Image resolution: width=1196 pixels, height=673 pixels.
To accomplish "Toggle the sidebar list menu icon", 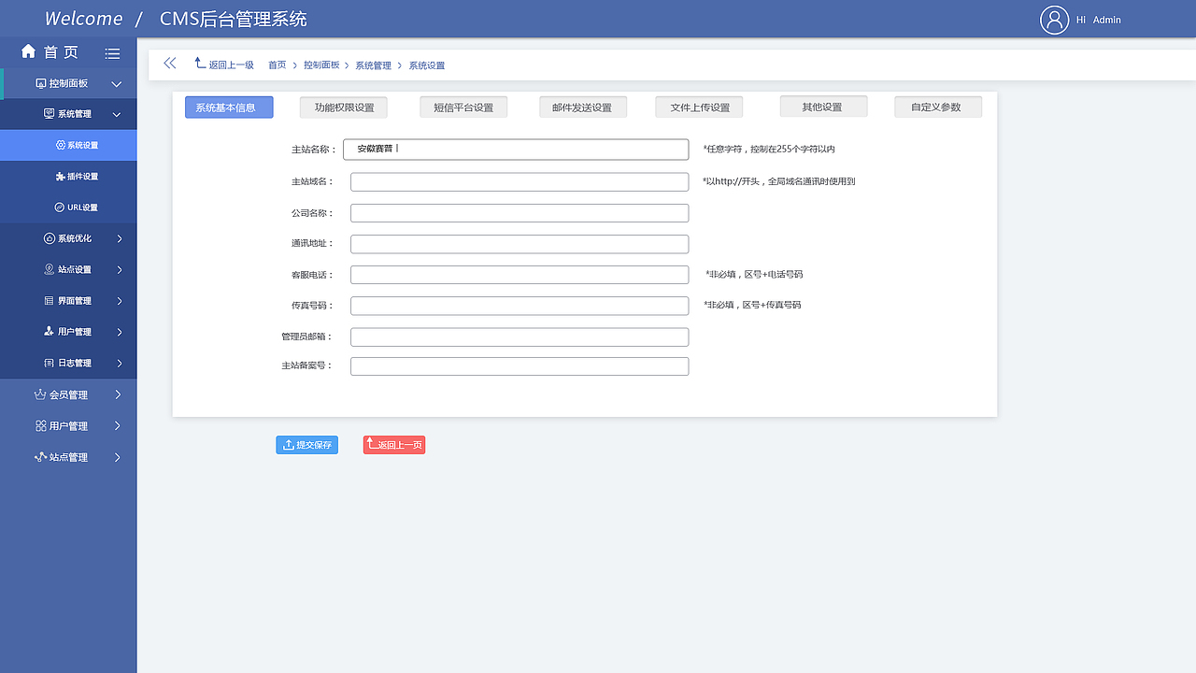I will point(112,53).
